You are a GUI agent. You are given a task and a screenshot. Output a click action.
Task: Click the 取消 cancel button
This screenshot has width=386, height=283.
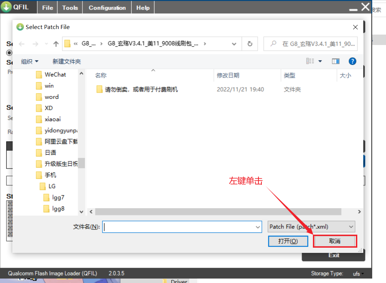tap(335, 241)
